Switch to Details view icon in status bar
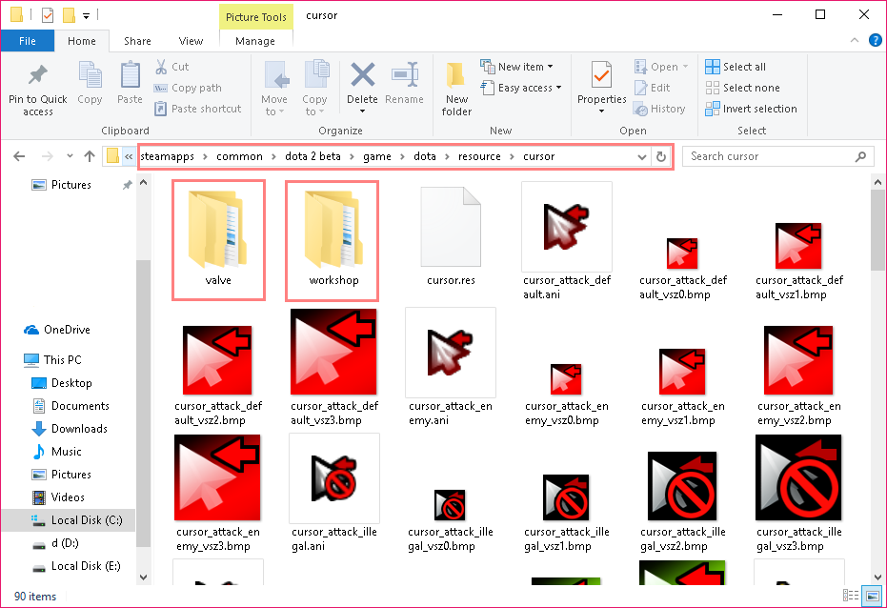 [850, 595]
